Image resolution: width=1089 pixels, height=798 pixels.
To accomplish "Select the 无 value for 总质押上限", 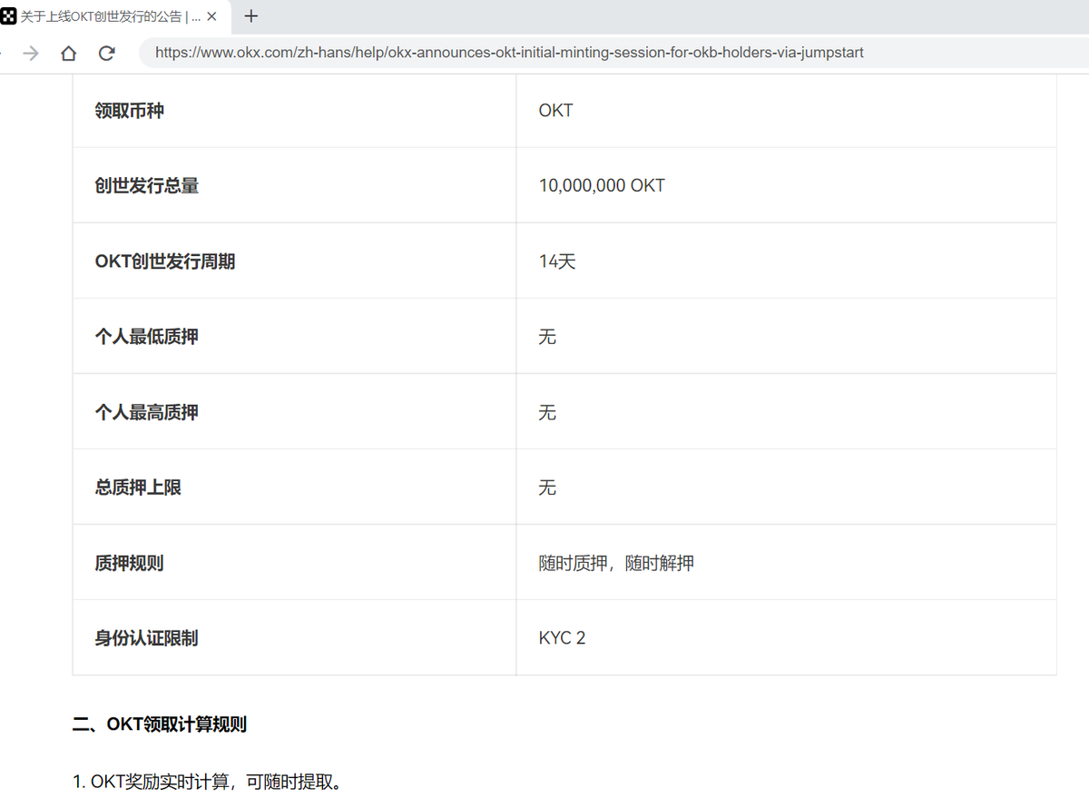I will [x=547, y=488].
